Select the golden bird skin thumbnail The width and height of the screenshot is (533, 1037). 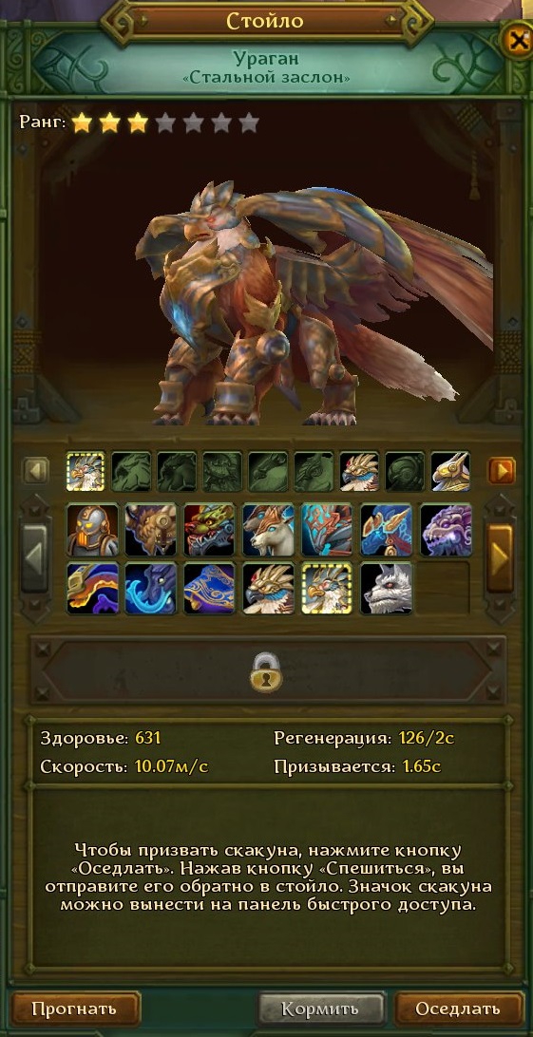pos(450,472)
